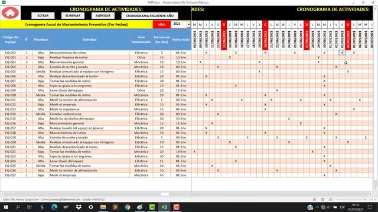Click the EDITAR button
Screen dimensions: 378x212
(43, 16)
